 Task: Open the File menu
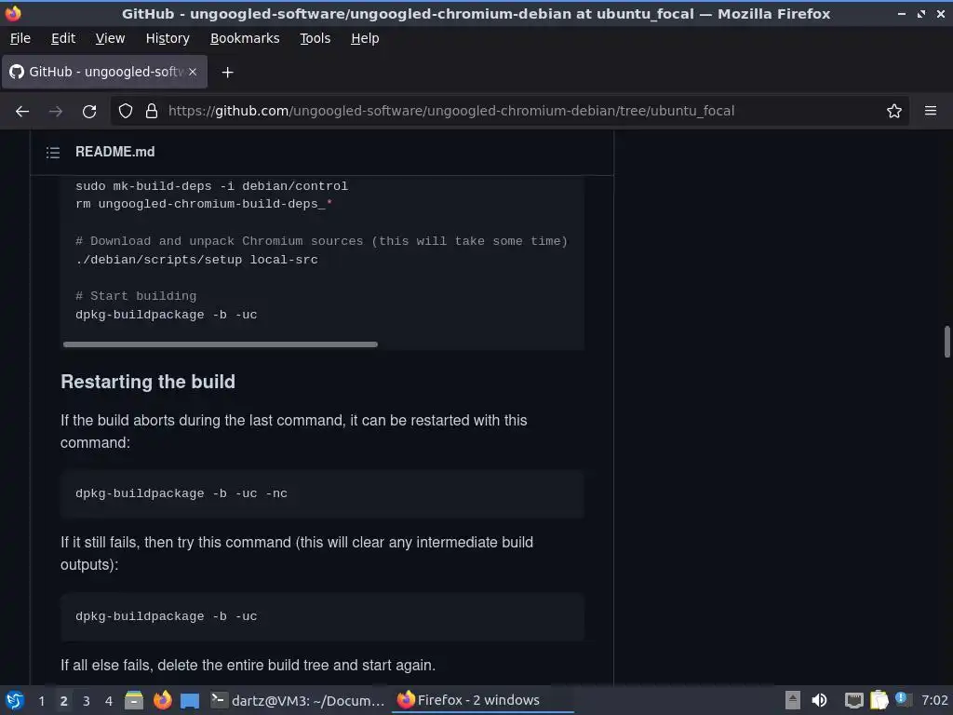click(x=20, y=38)
